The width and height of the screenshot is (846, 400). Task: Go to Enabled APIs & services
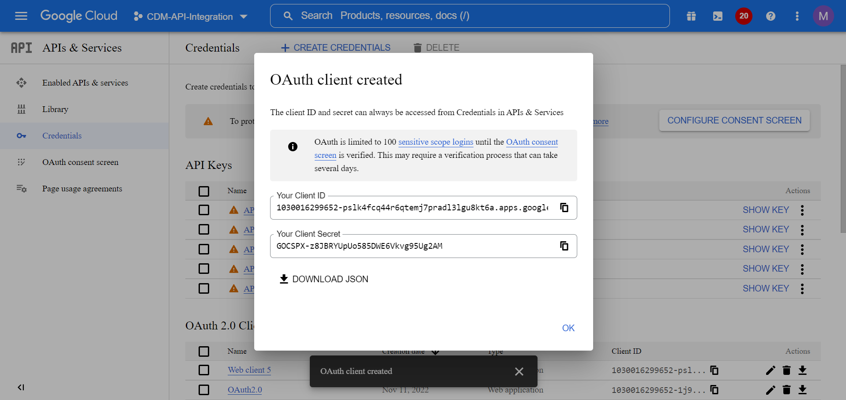click(85, 83)
